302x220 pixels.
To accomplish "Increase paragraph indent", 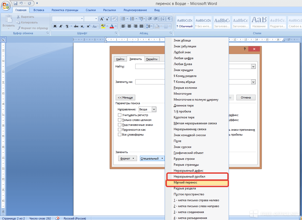I will pyautogui.click(x=155, y=19).
